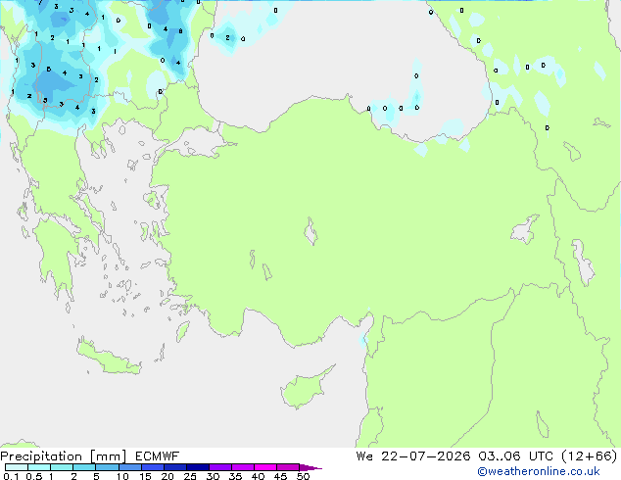Click the precipitation value '8' on the map

[180, 31]
